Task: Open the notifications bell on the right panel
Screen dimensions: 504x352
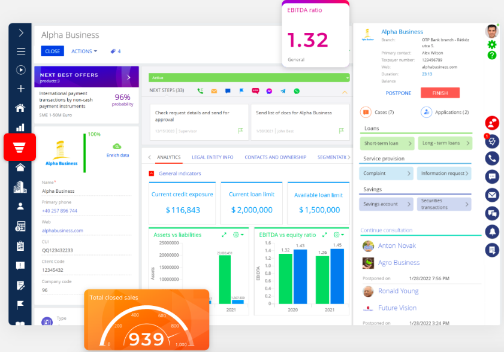Action: [492, 232]
